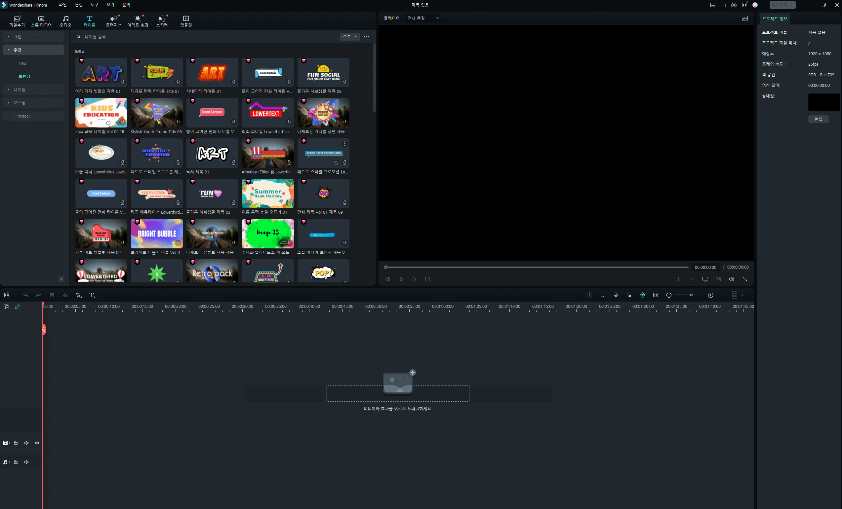
Task: Download the Bright Bubble title template
Action: point(178,243)
